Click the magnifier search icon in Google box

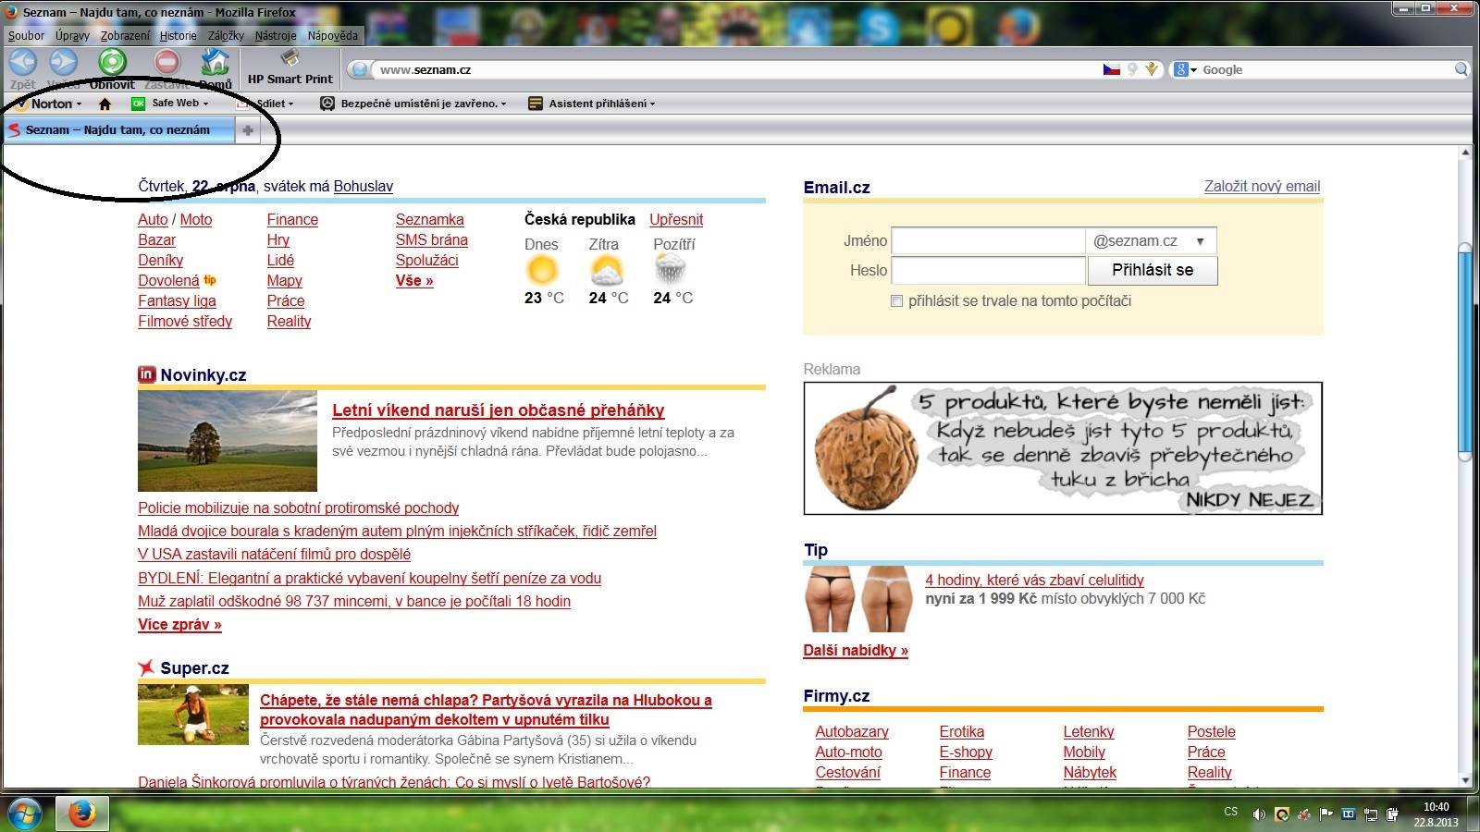point(1461,69)
